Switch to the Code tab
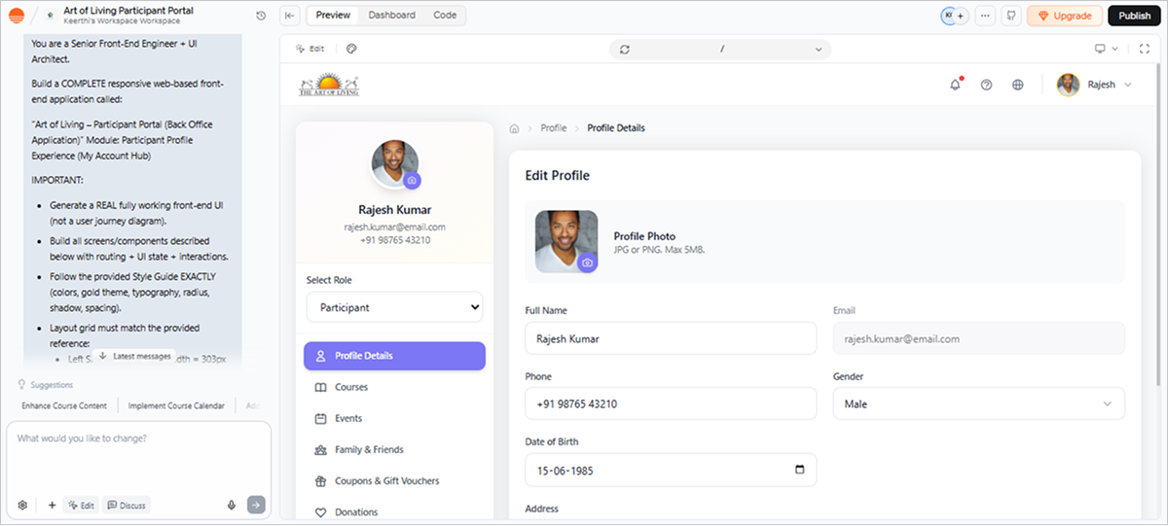Screen dimensions: 1168x526 (445, 16)
